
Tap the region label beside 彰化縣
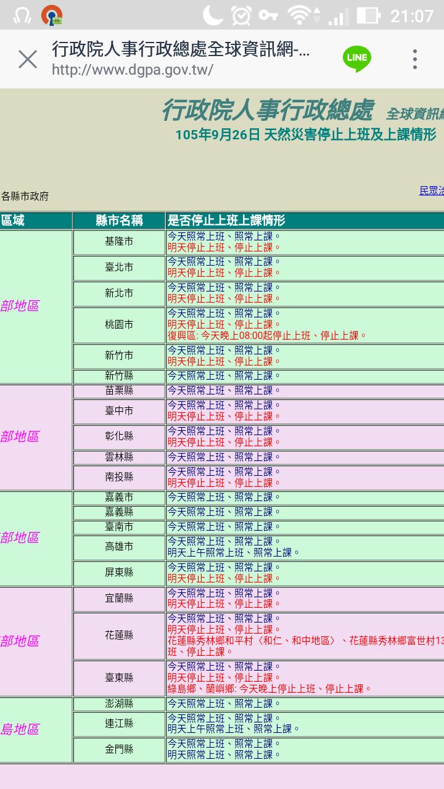click(20, 437)
